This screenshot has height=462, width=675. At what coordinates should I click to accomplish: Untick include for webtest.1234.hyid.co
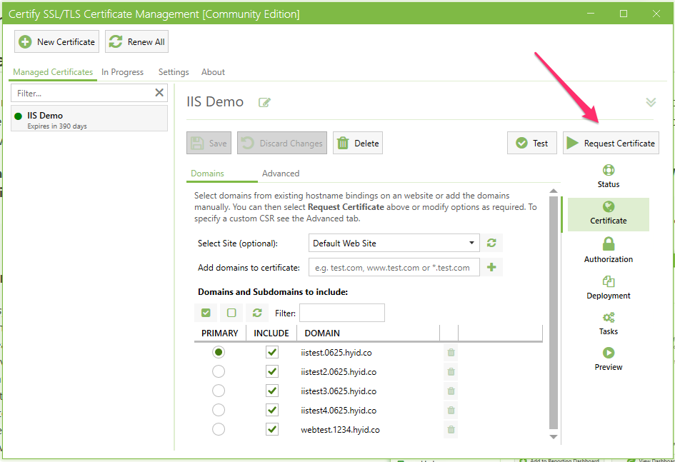tap(272, 429)
